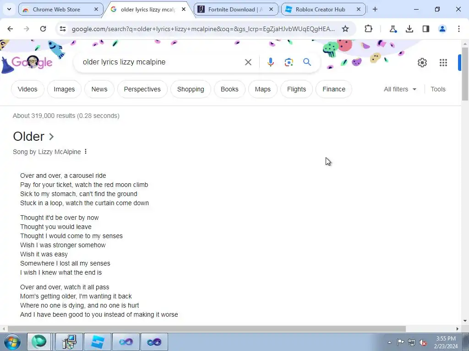Open Google quick settings gear

click(x=422, y=62)
